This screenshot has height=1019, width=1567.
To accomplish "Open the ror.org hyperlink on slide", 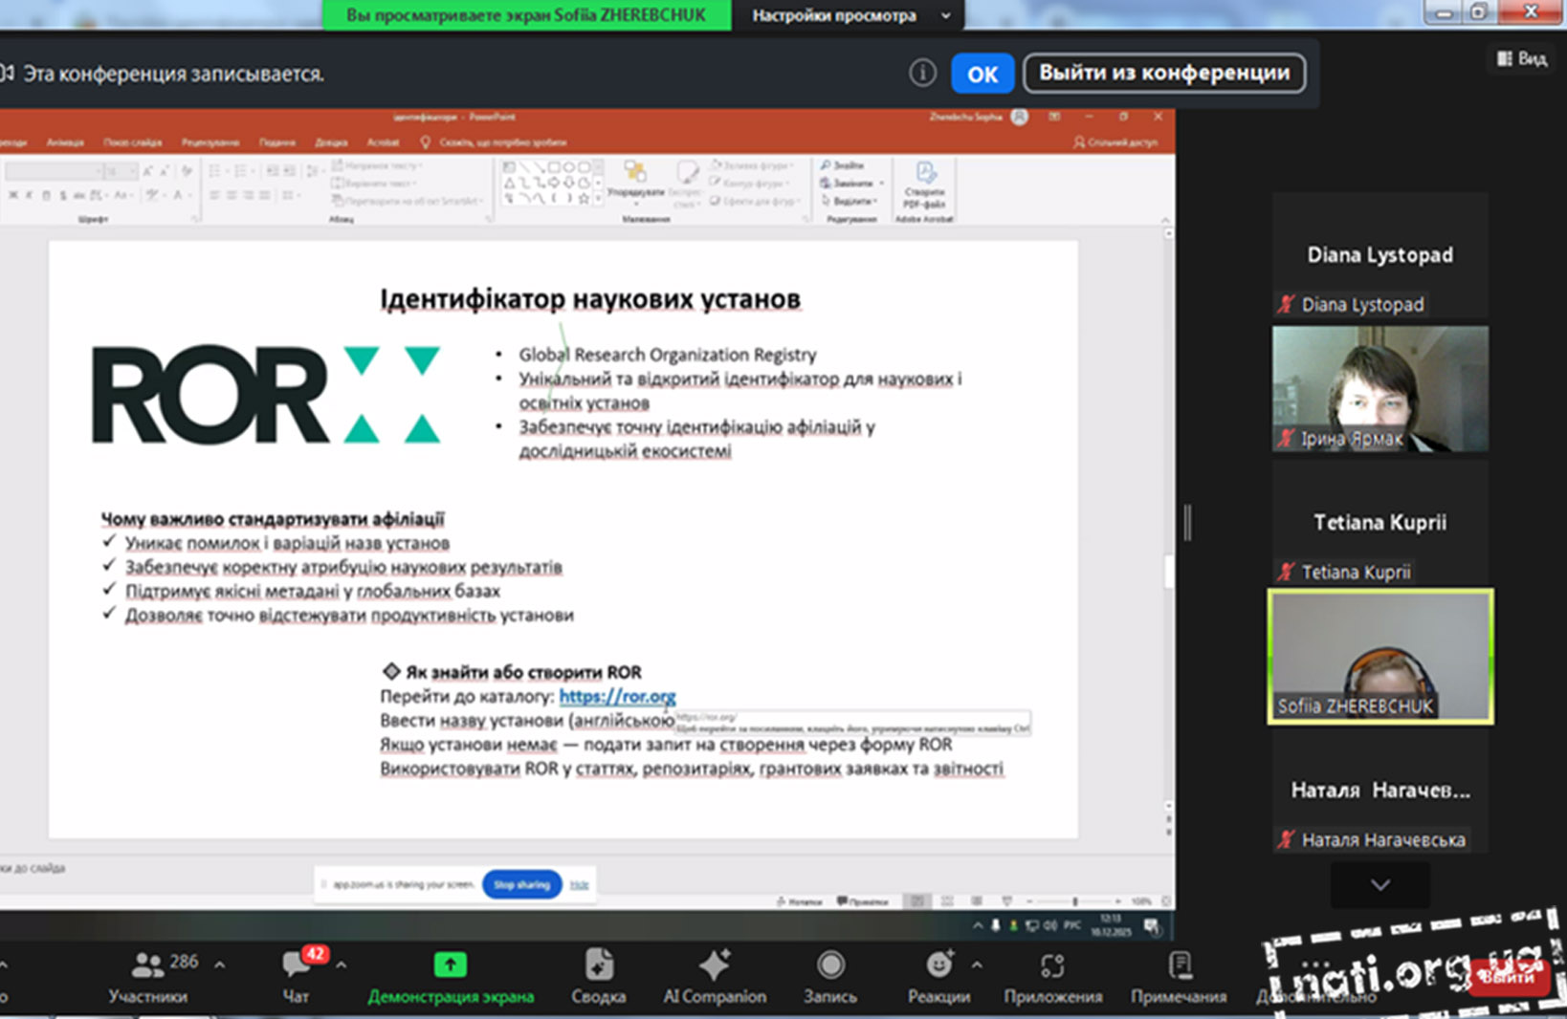I will click(x=617, y=696).
